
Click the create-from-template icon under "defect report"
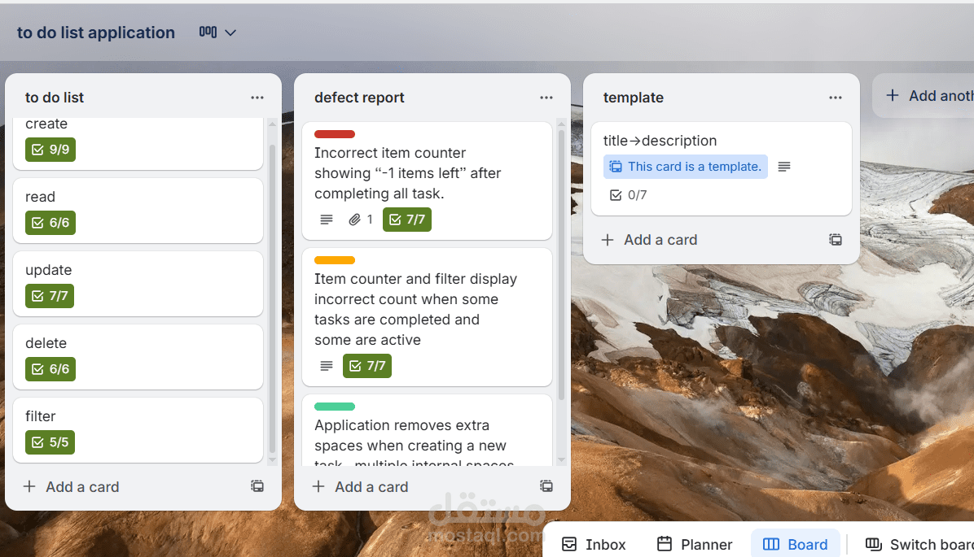[x=546, y=486]
